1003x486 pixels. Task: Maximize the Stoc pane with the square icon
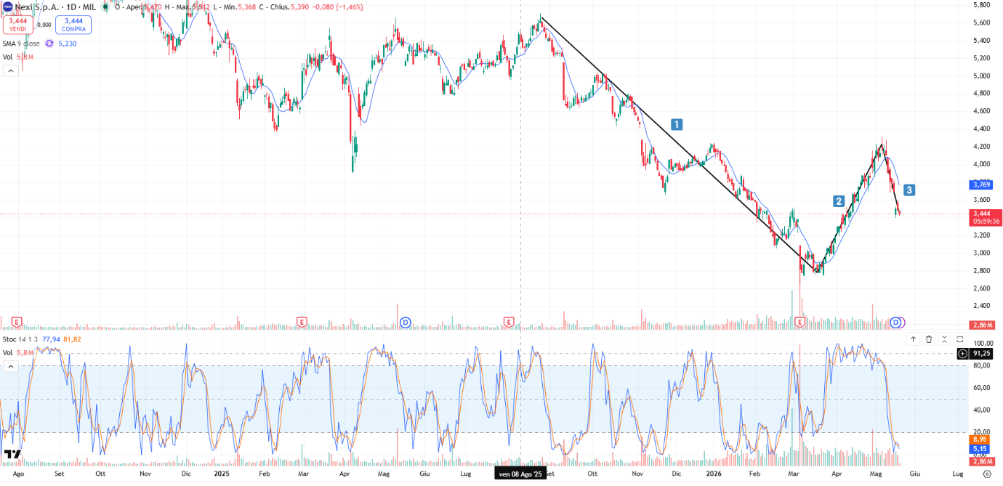tap(959, 339)
